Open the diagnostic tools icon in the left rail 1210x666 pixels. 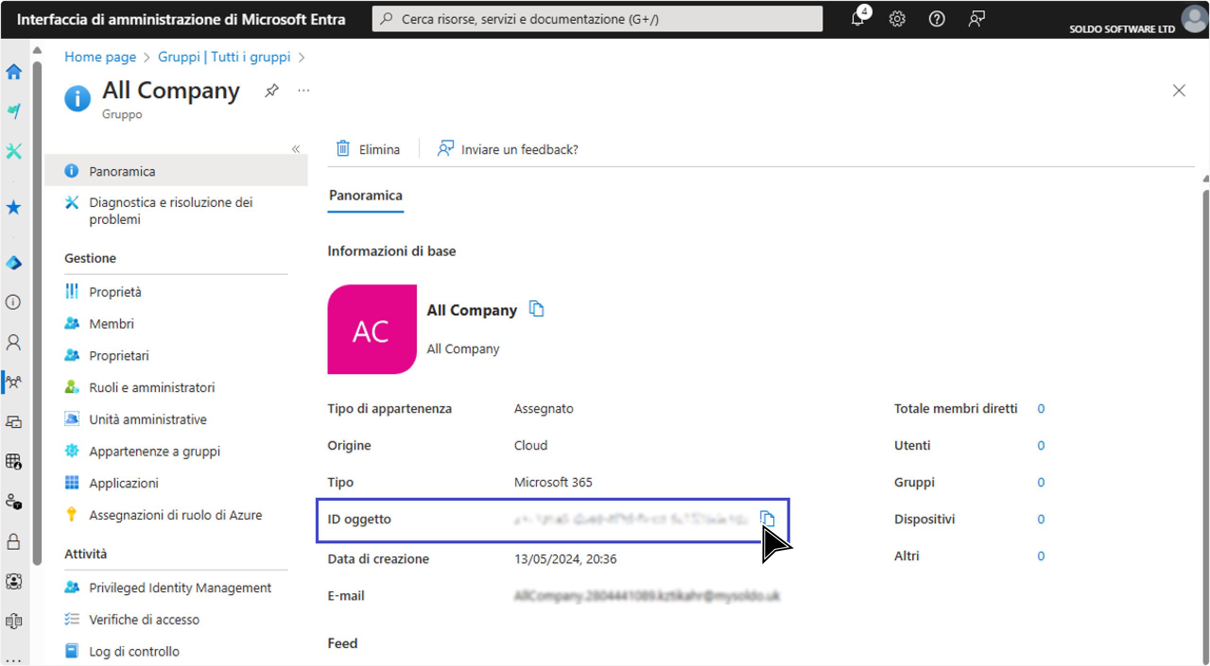click(x=14, y=151)
